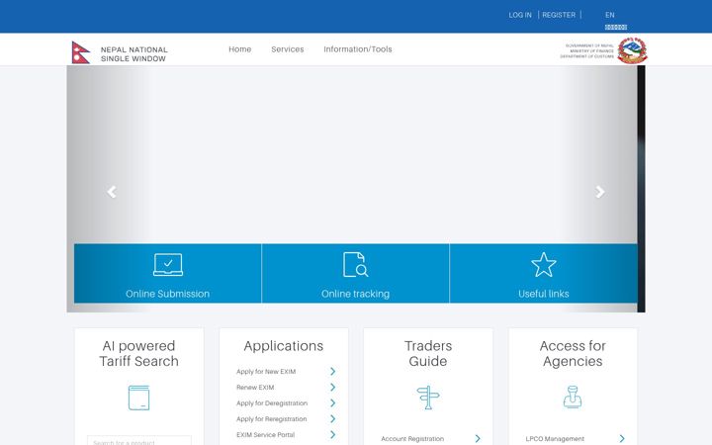712x445 pixels.
Task: Click the Access for Agencies stamp icon
Action: click(x=573, y=397)
